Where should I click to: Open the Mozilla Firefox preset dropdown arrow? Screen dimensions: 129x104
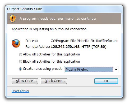click(x=116, y=70)
